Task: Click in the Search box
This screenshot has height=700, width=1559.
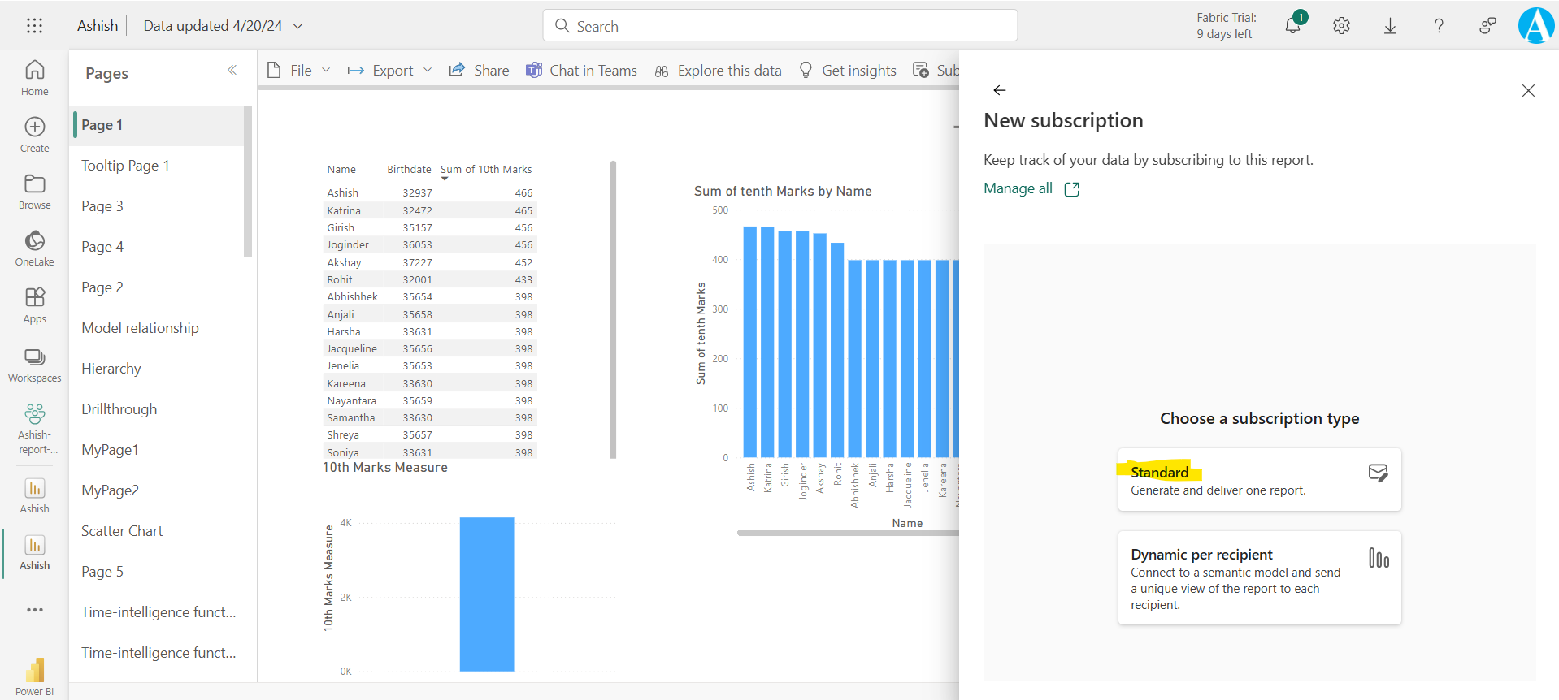Action: click(780, 26)
